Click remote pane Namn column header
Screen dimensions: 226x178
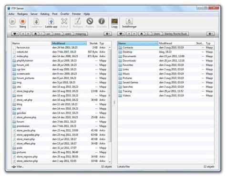[x=31, y=43]
